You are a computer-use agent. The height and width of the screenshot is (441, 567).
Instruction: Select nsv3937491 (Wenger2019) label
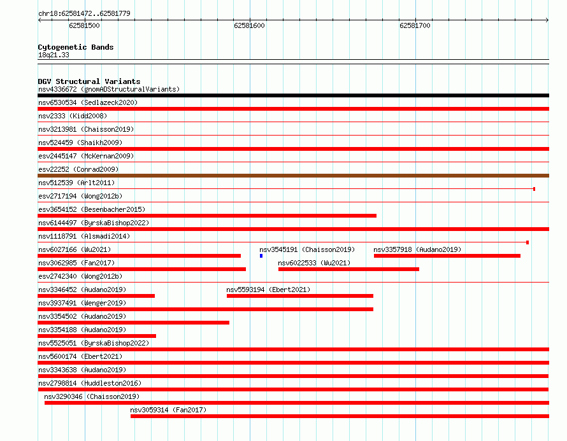point(82,303)
